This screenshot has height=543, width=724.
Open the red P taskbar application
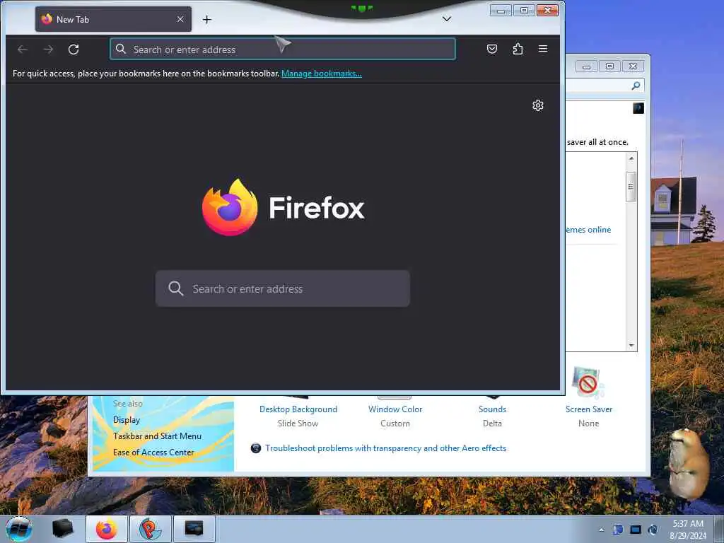tap(151, 529)
